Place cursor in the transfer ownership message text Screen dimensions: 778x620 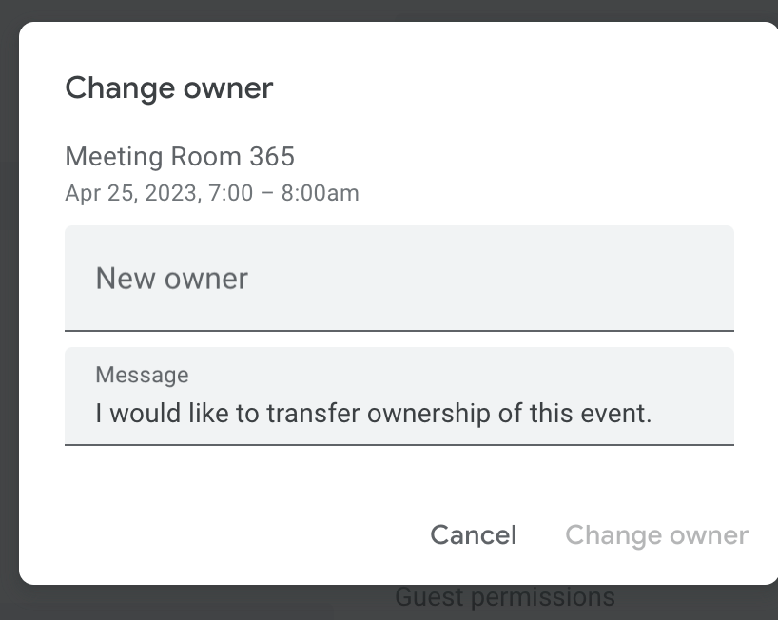pyautogui.click(x=373, y=414)
